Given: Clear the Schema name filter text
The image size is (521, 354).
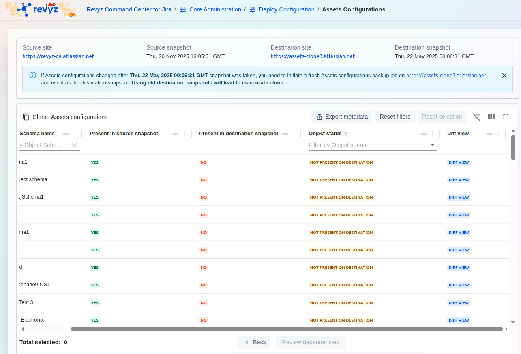Looking at the screenshot, I should coord(75,145).
